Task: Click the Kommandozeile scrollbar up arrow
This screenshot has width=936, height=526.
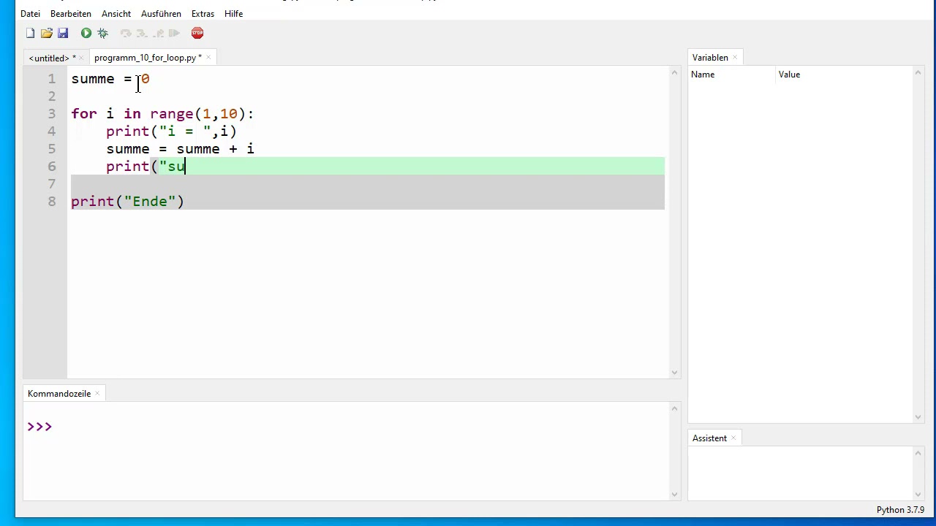Action: tap(674, 408)
